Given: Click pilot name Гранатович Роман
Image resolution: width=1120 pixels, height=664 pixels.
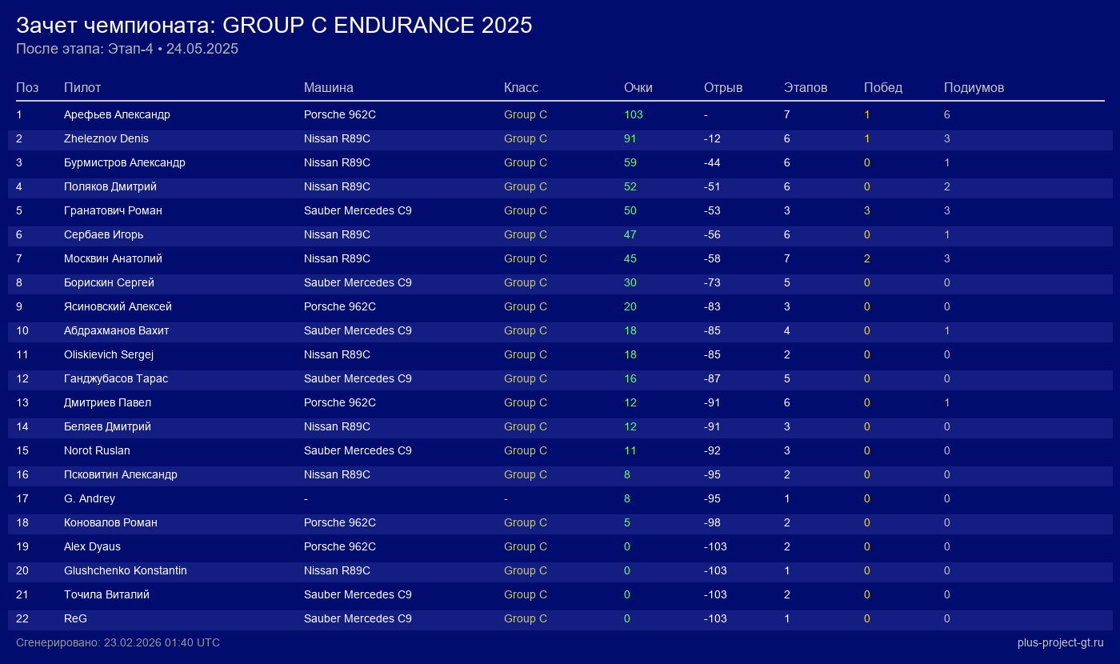Looking at the screenshot, I should [x=113, y=210].
